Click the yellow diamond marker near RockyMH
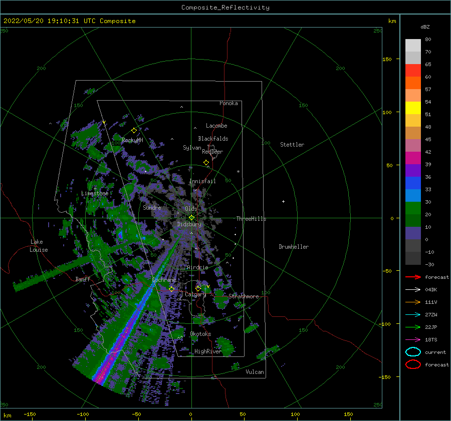 (134, 131)
